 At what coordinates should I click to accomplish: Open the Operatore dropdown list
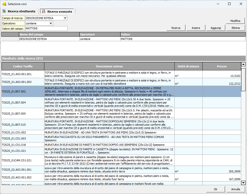click(51, 23)
